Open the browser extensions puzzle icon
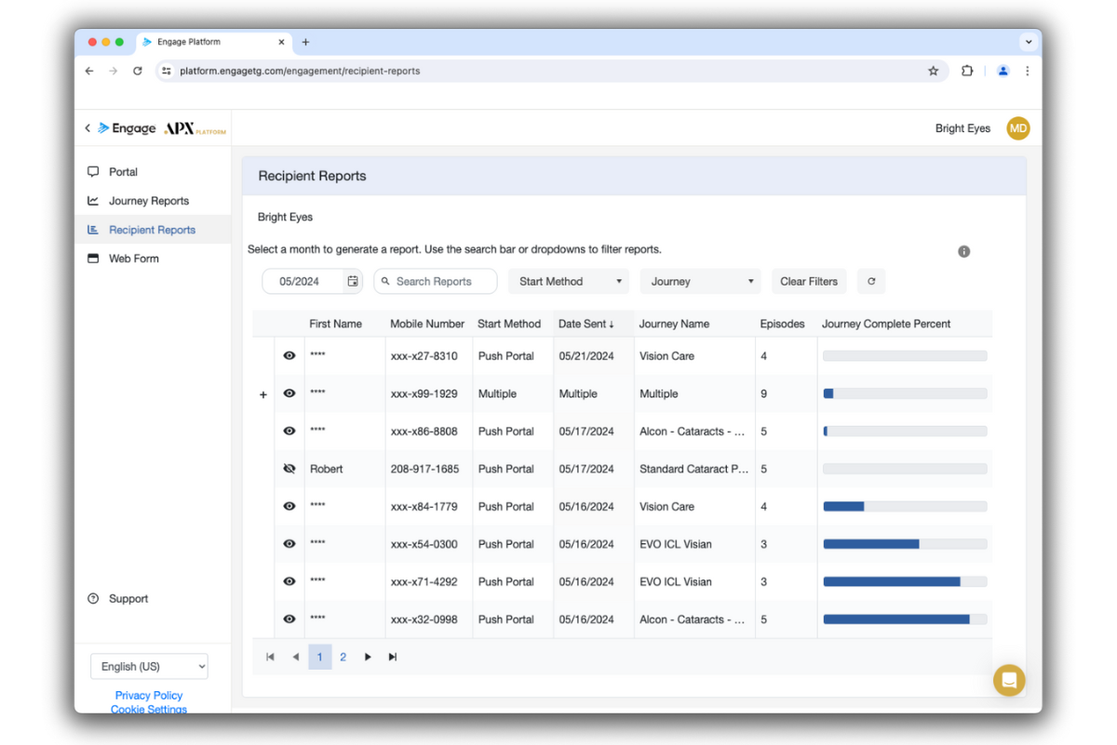Screen dimensions: 1117x745 pyautogui.click(x=967, y=71)
